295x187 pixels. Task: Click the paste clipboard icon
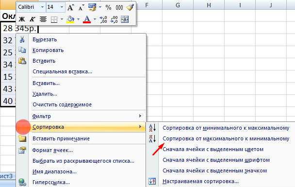pos(22,61)
